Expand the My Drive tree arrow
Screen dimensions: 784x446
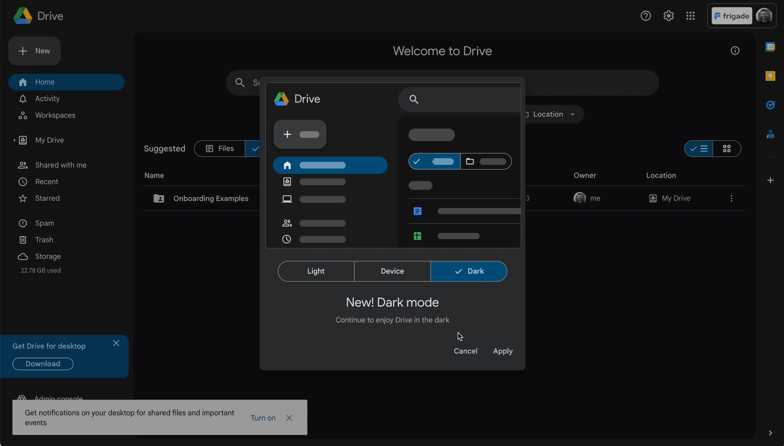[x=14, y=140]
